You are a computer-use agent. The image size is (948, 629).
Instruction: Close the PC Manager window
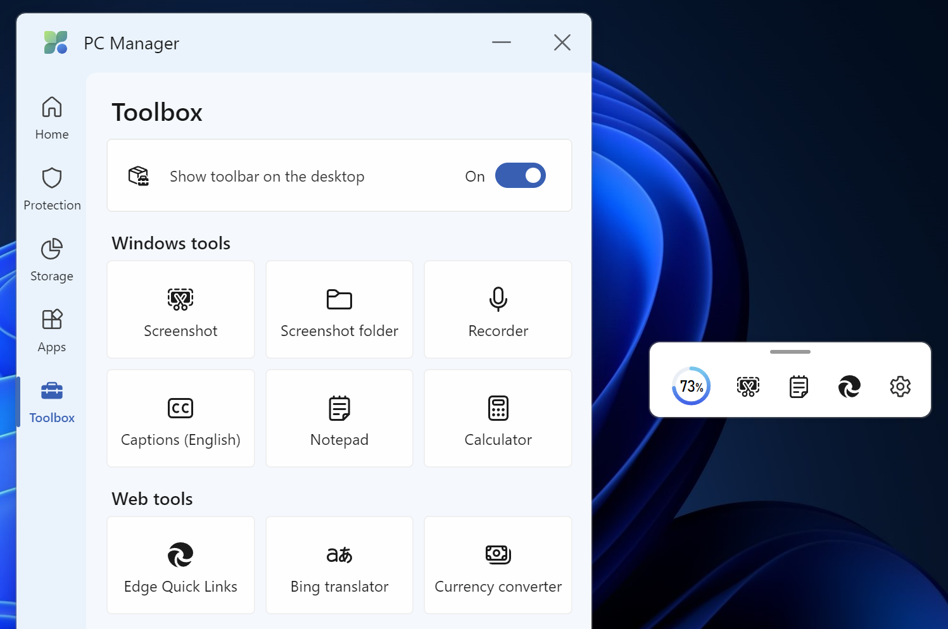click(562, 42)
